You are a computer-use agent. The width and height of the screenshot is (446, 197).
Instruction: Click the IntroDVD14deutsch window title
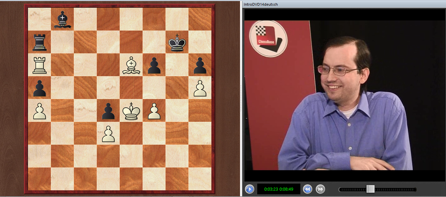pyautogui.click(x=261, y=4)
